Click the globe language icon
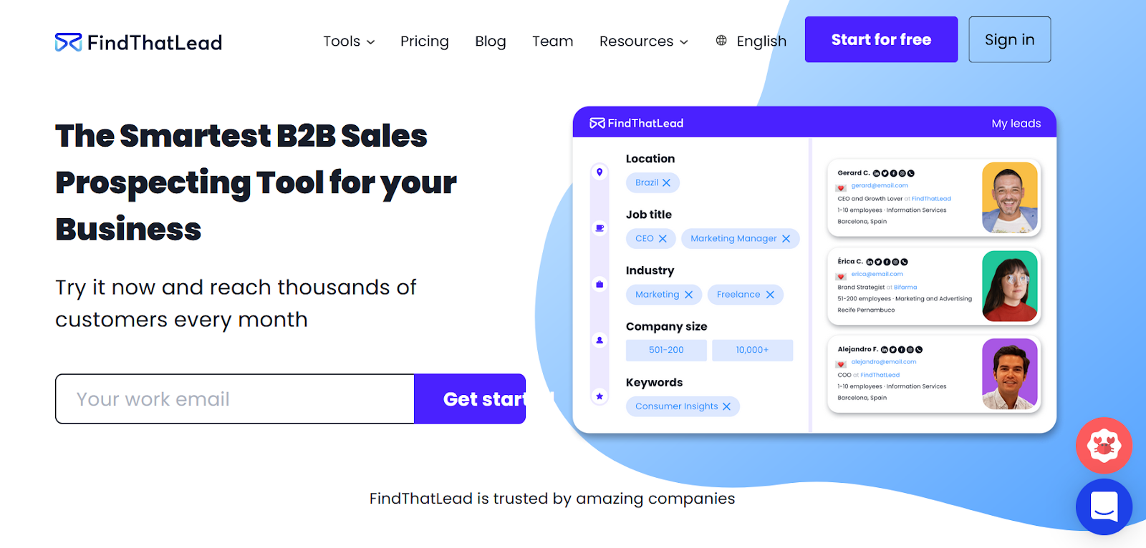 721,41
